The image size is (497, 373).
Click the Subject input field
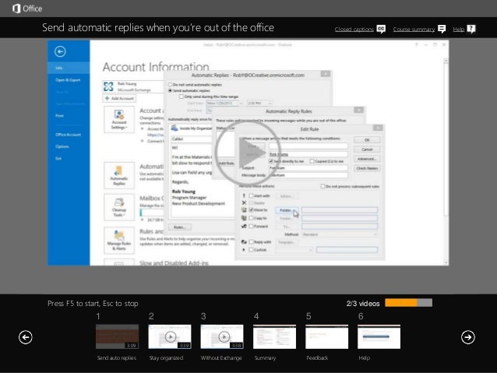coord(308,168)
